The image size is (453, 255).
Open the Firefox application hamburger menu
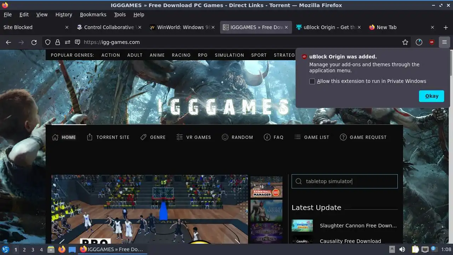click(x=444, y=42)
